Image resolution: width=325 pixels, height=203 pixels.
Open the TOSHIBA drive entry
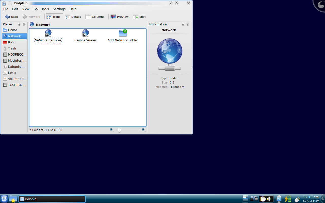point(14,85)
